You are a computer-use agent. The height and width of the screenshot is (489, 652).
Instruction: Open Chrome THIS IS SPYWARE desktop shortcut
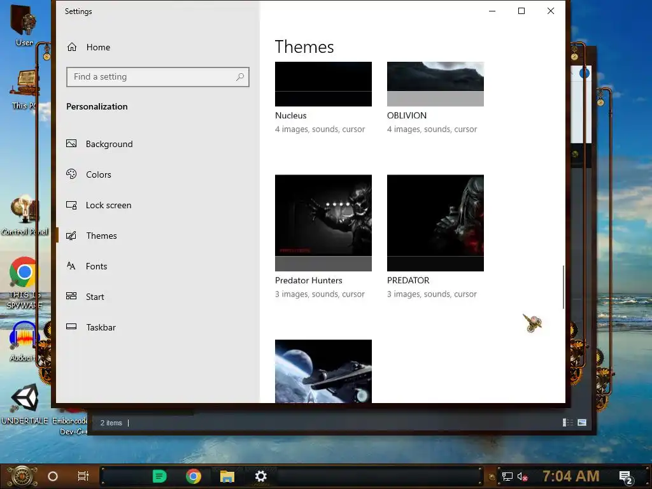(x=24, y=283)
